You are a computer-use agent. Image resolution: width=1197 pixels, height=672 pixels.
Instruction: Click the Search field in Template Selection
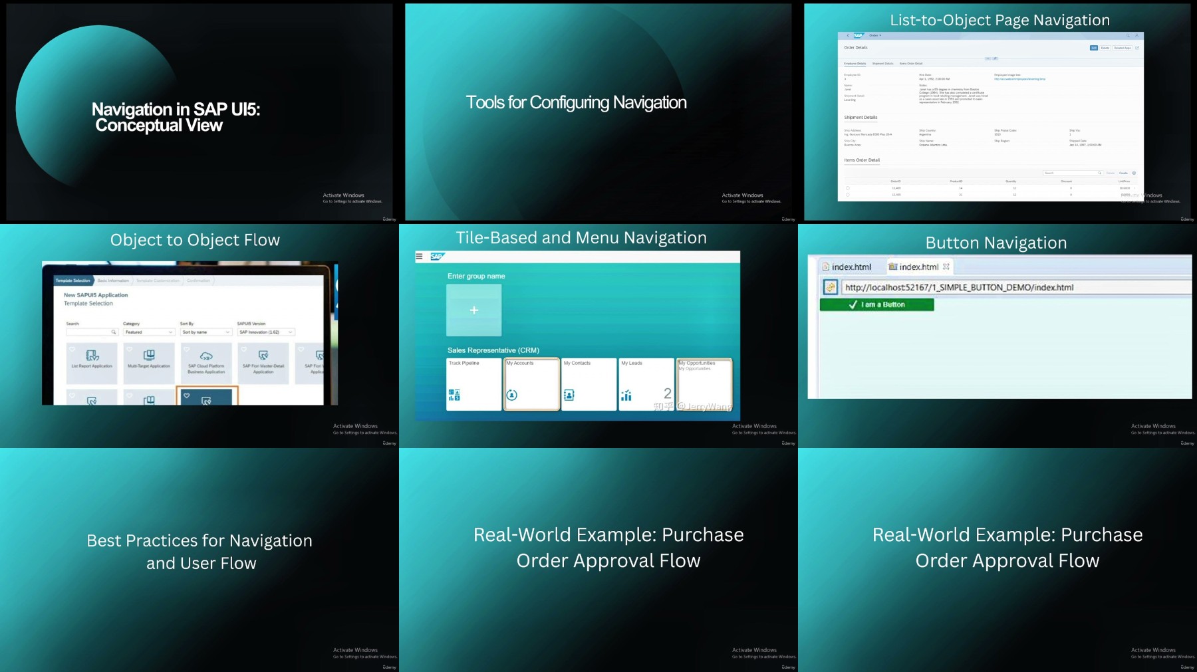(x=92, y=332)
